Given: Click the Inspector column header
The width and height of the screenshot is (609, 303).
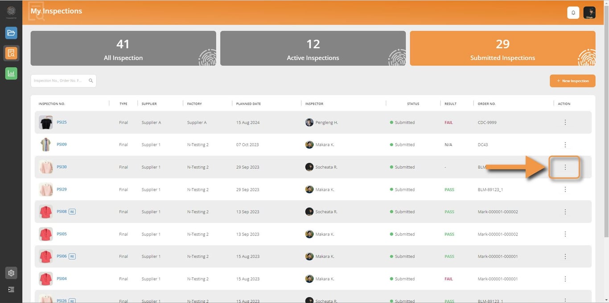Looking at the screenshot, I should pyautogui.click(x=314, y=104).
